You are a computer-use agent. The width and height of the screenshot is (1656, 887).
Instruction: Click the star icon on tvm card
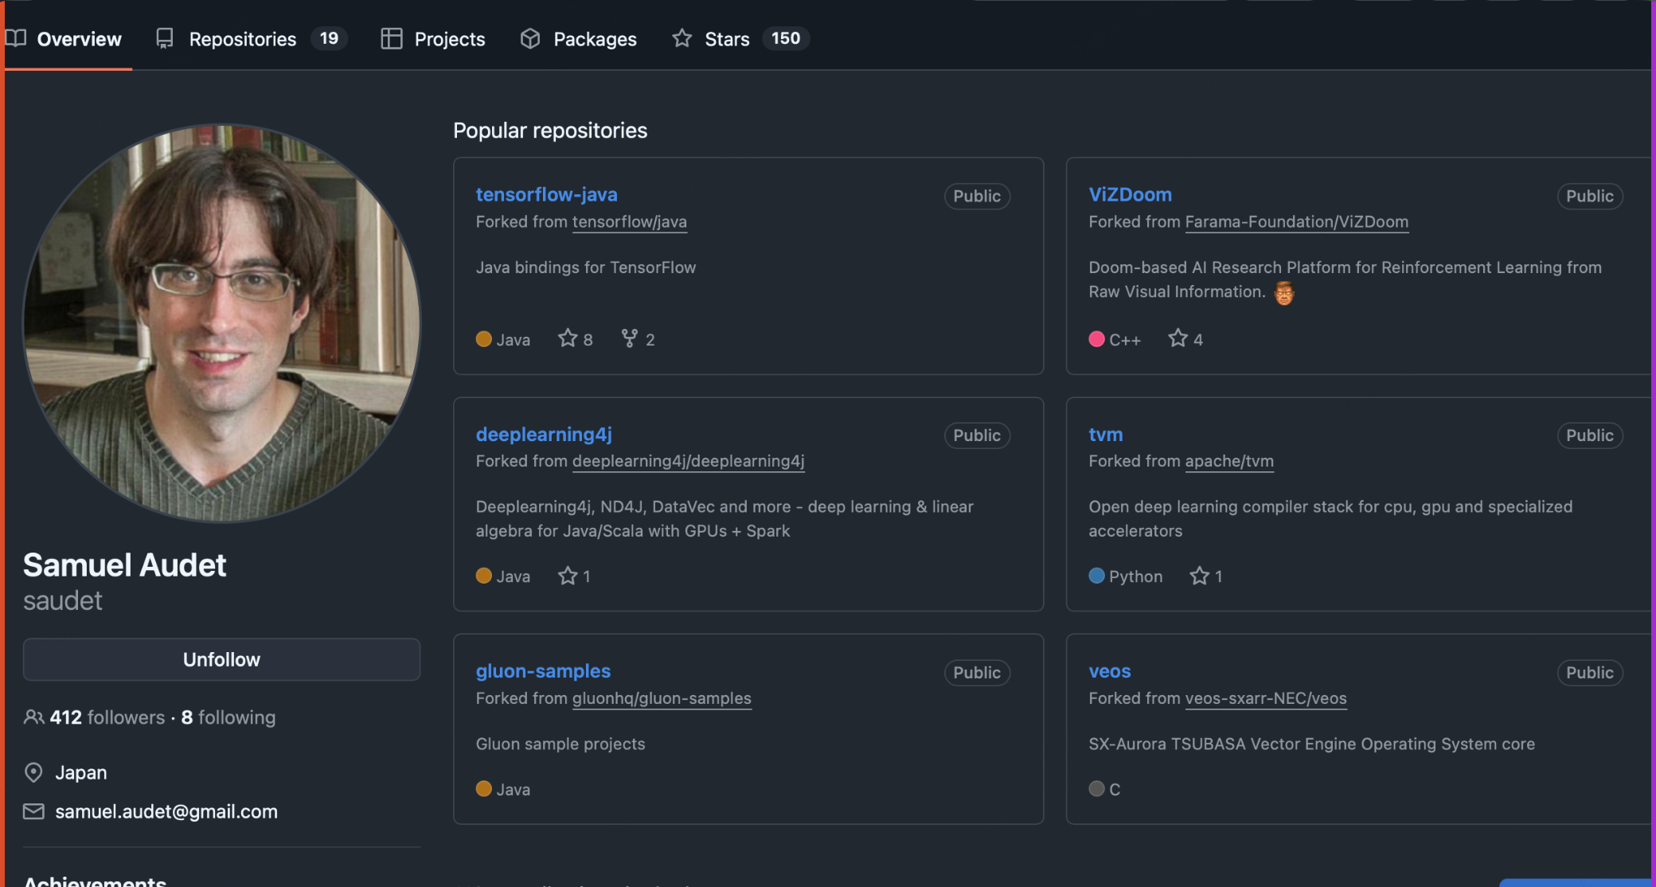click(1200, 575)
